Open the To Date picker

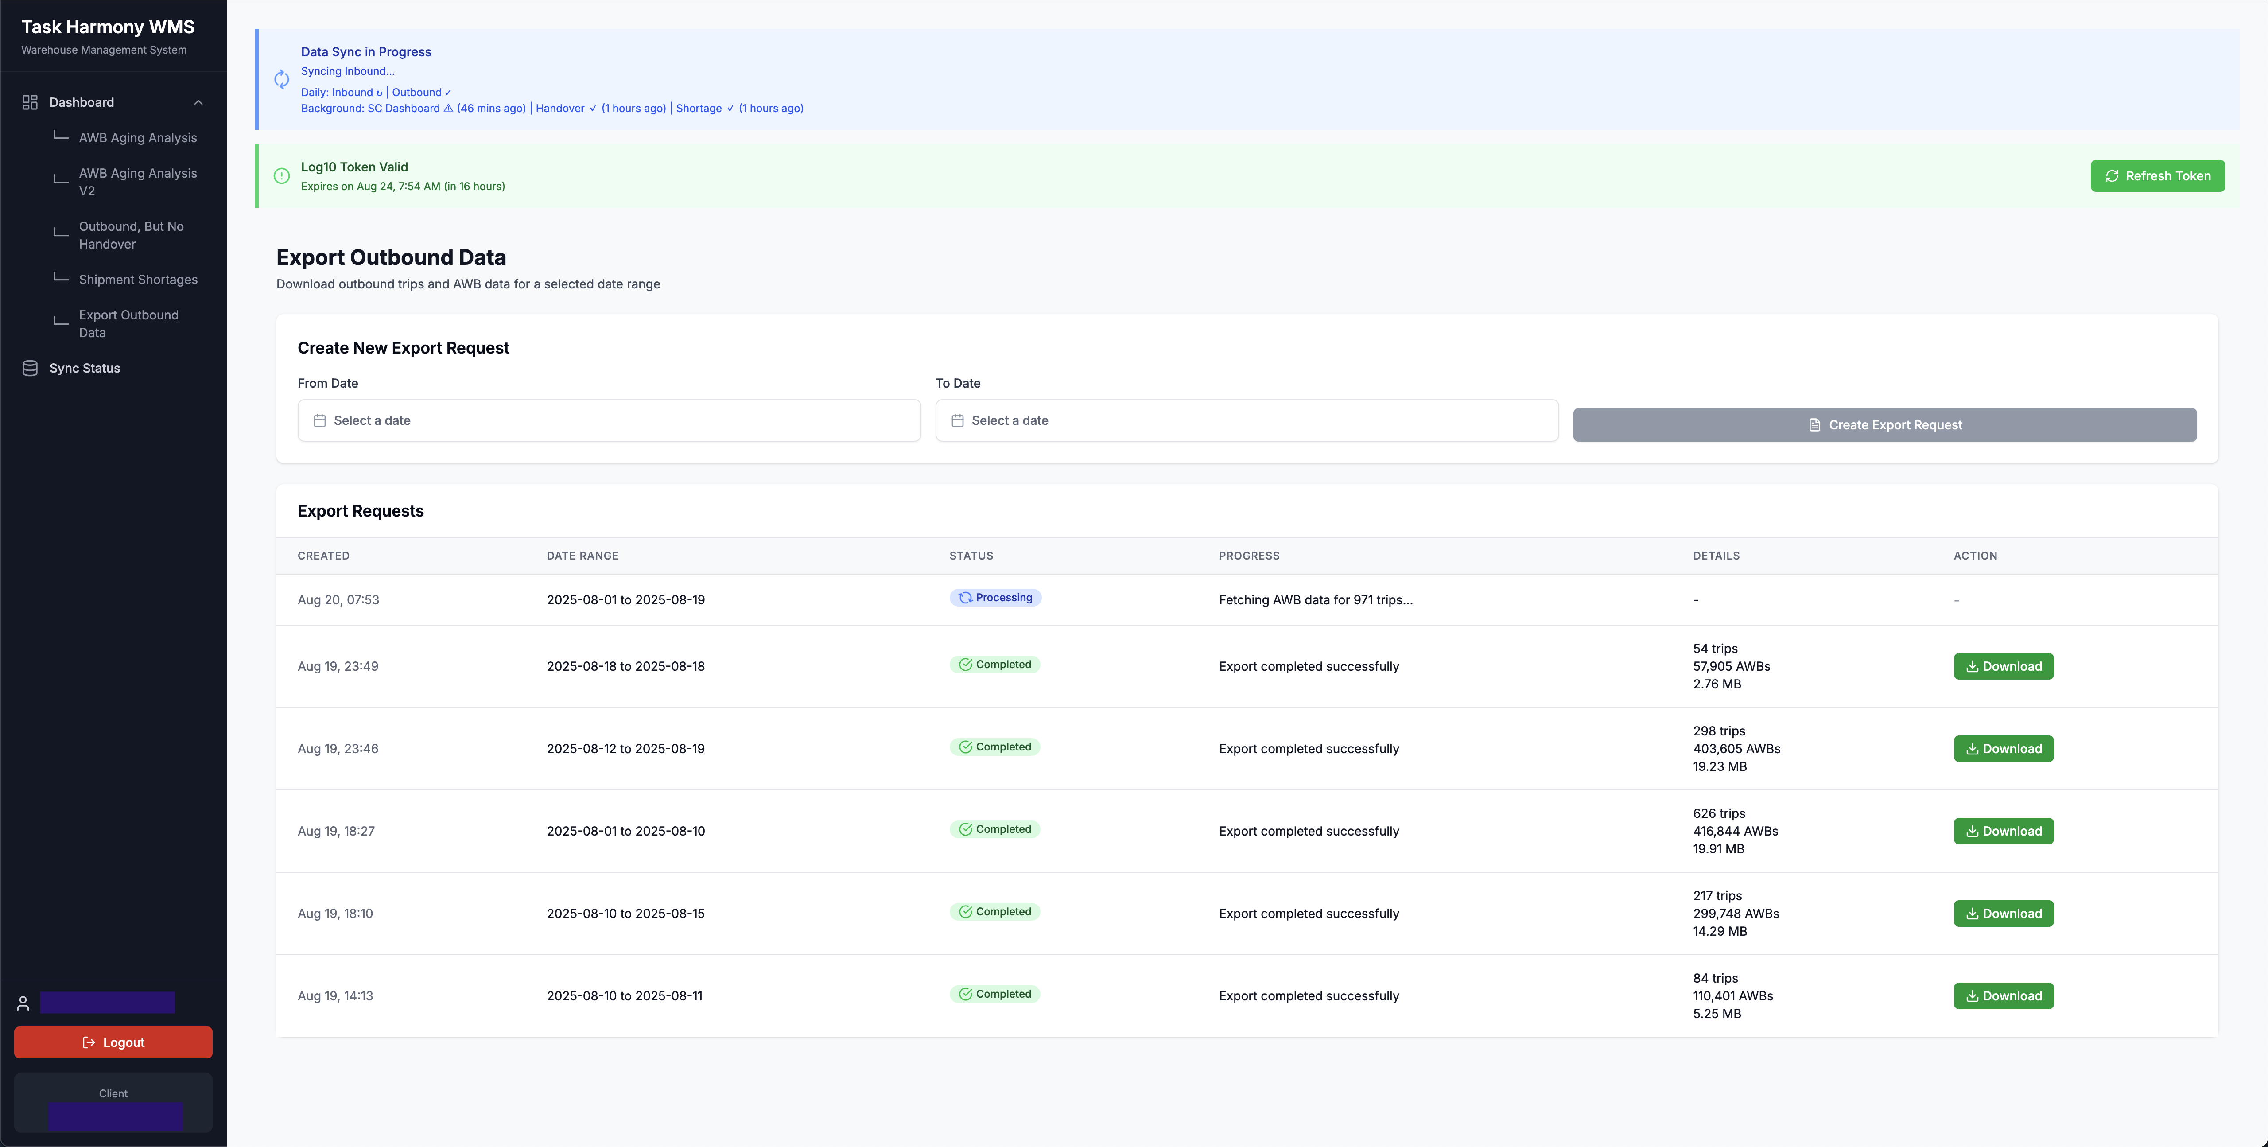coord(1246,421)
